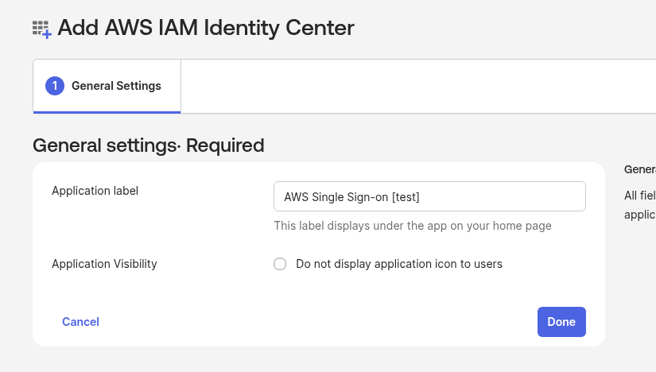The width and height of the screenshot is (656, 372).
Task: Click the blank card area left of Done
Action: pos(318,322)
